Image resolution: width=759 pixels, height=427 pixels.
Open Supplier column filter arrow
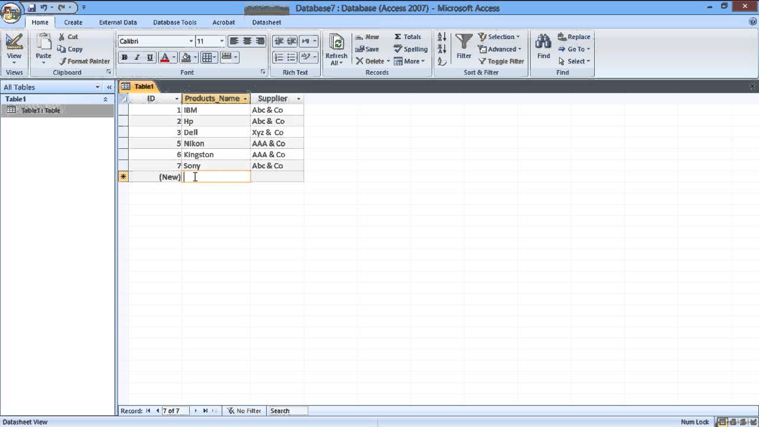[298, 98]
